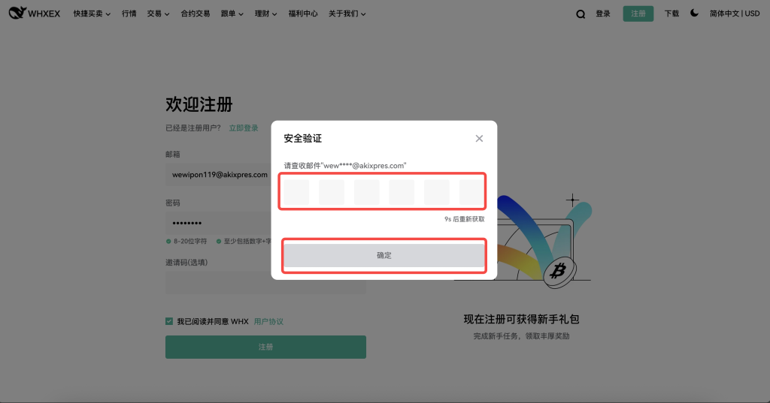Open the 行情 menu item
The width and height of the screenshot is (770, 403).
[129, 14]
